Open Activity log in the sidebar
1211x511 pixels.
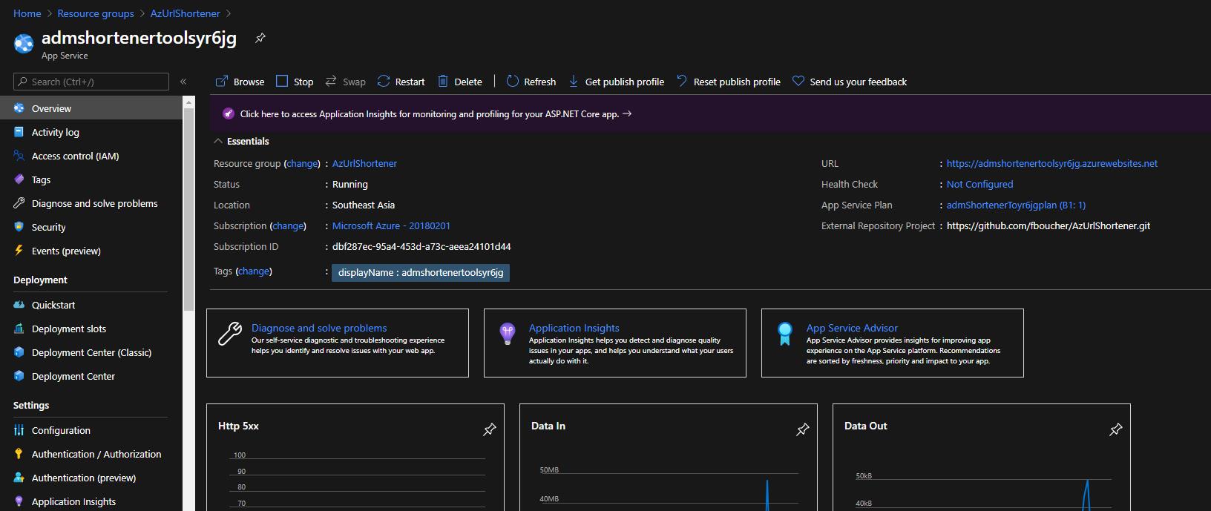tap(91, 132)
